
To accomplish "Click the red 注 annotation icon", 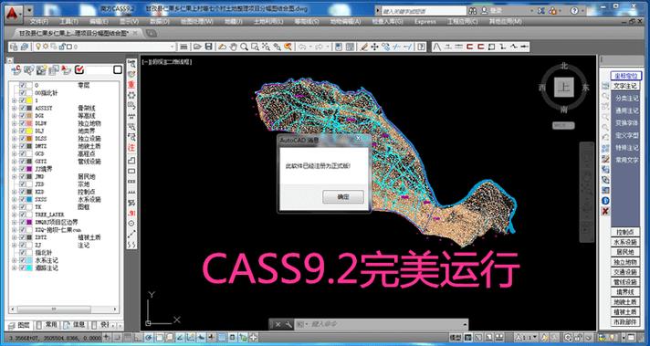I will [131, 148].
